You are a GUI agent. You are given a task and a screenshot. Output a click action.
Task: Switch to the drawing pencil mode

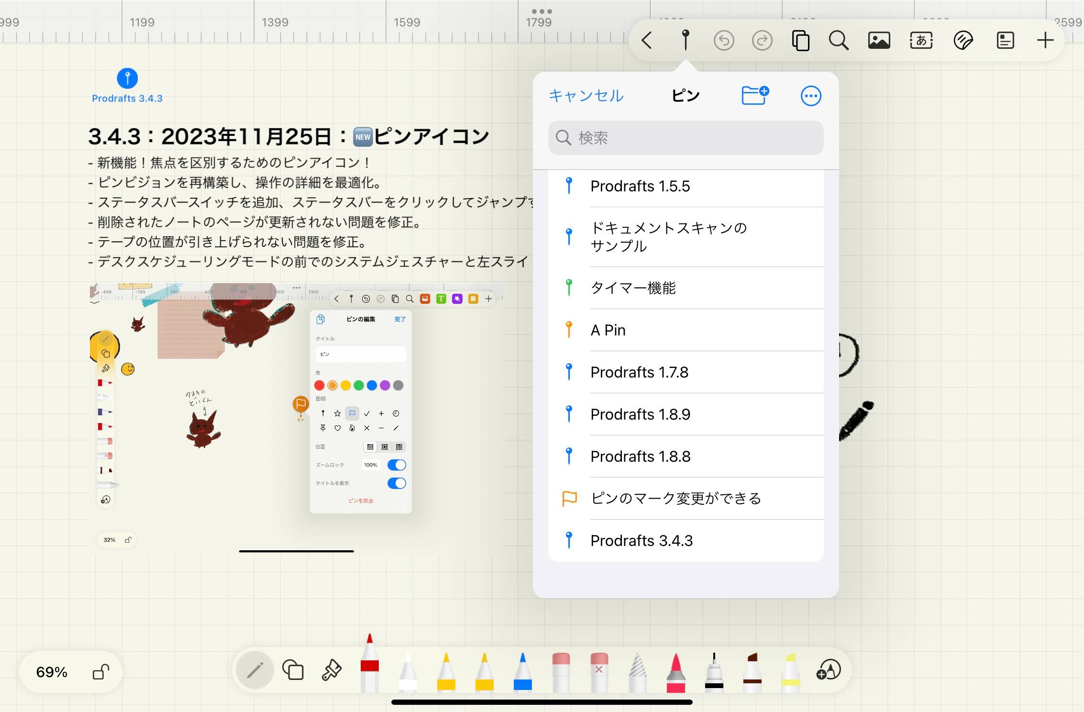(255, 670)
